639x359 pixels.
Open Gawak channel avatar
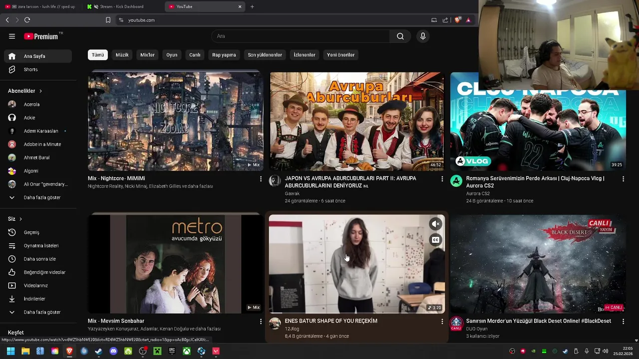click(x=275, y=180)
